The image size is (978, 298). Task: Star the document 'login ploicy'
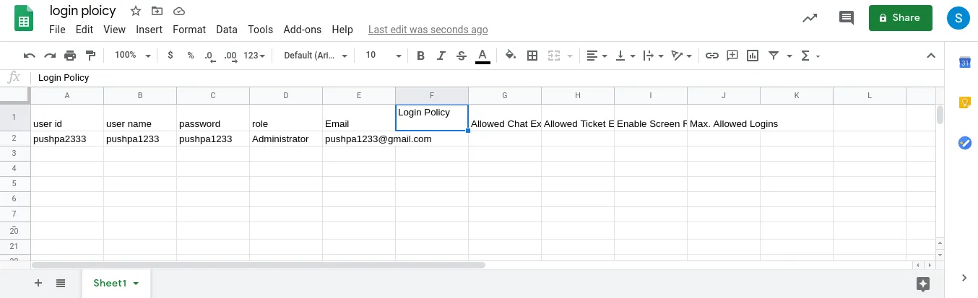135,11
